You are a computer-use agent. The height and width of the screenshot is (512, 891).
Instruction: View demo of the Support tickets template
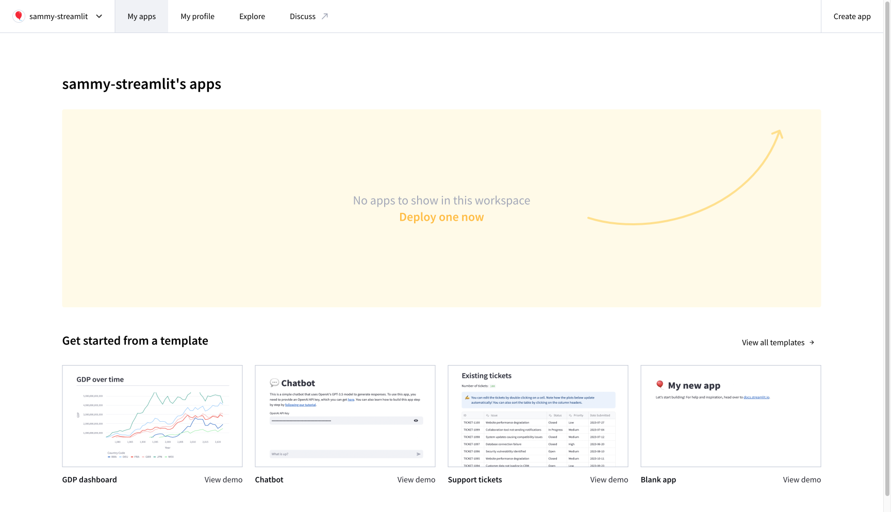pyautogui.click(x=609, y=480)
